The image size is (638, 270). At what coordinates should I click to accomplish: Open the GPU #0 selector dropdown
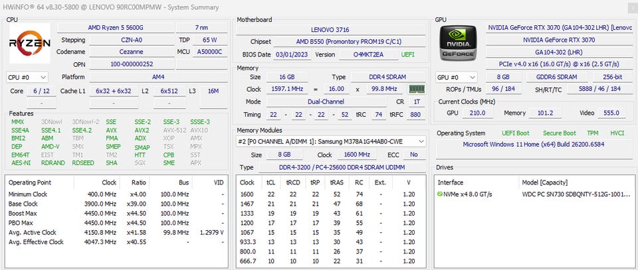click(x=457, y=77)
